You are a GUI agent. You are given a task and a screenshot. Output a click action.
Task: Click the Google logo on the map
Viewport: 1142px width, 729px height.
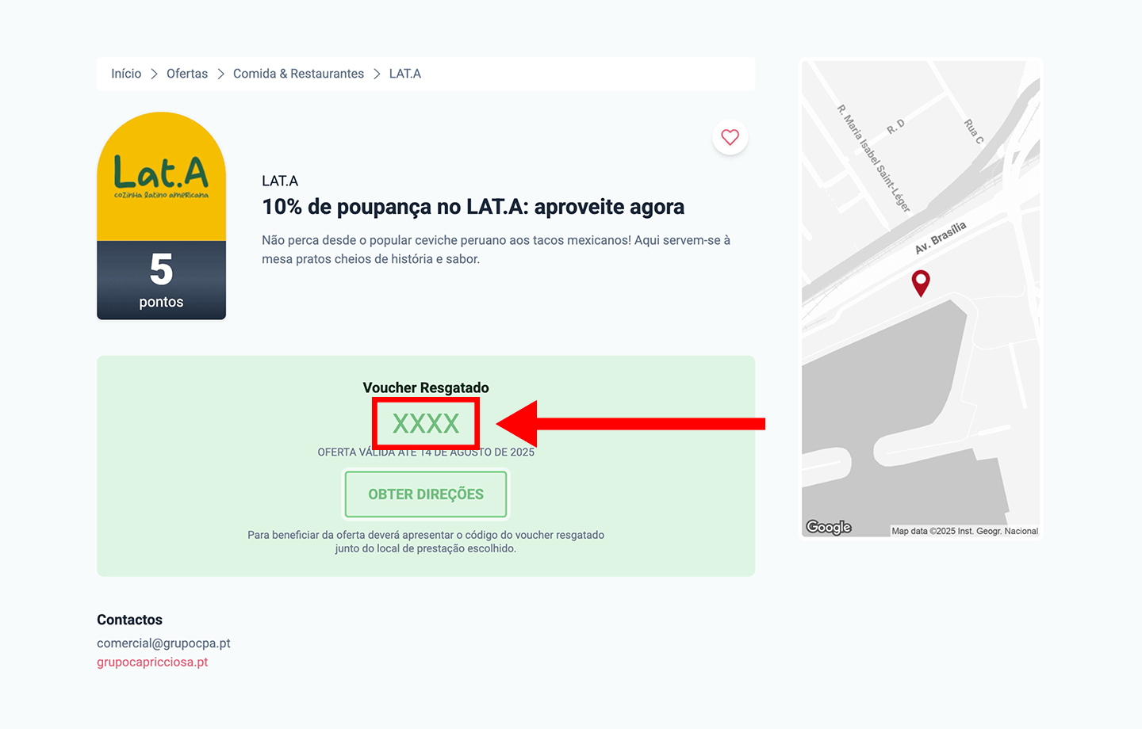point(828,526)
